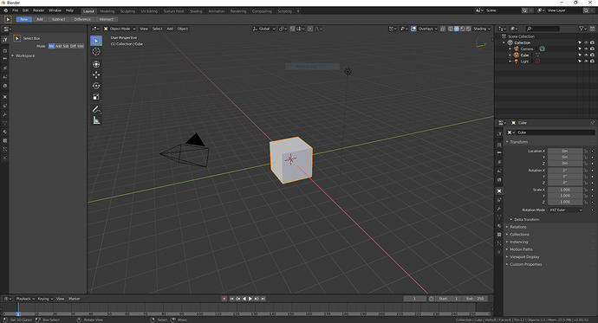Click the Intersect selection mode button
The height and width of the screenshot is (323, 598).
click(x=107, y=19)
